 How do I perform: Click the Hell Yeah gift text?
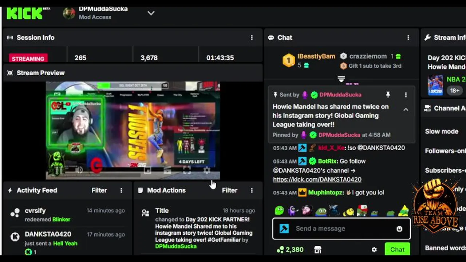[x=65, y=243]
